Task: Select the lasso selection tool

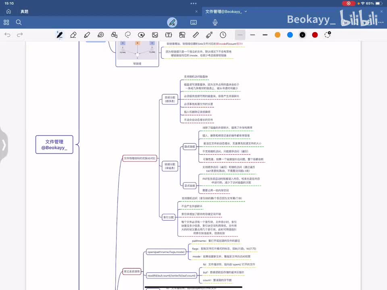Action: point(128,35)
